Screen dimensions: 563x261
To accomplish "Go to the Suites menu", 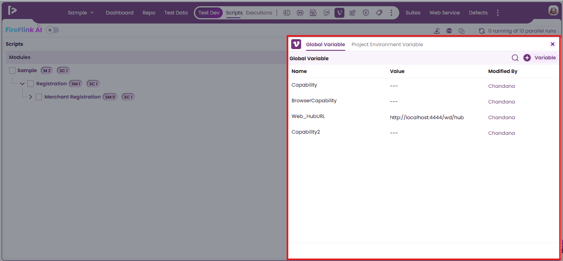I will [x=413, y=13].
